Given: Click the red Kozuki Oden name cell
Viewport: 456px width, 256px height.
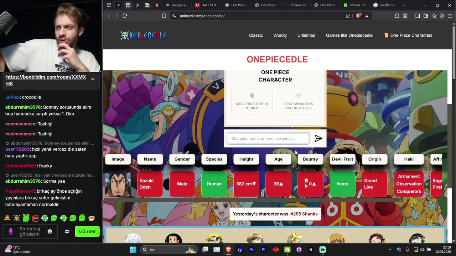Looking at the screenshot, I should point(150,184).
